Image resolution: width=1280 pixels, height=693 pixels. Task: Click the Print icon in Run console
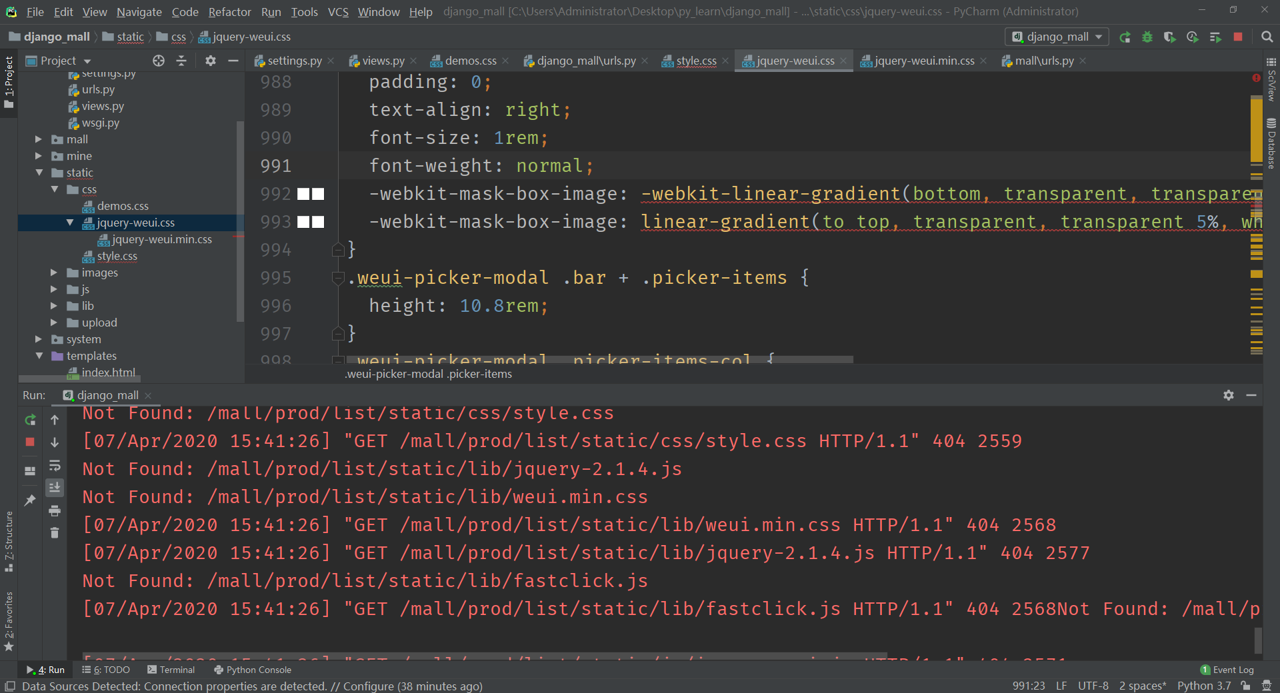[x=55, y=511]
